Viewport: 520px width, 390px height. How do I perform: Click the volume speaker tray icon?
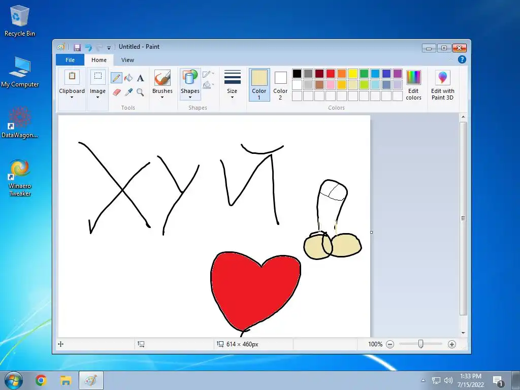coord(448,380)
